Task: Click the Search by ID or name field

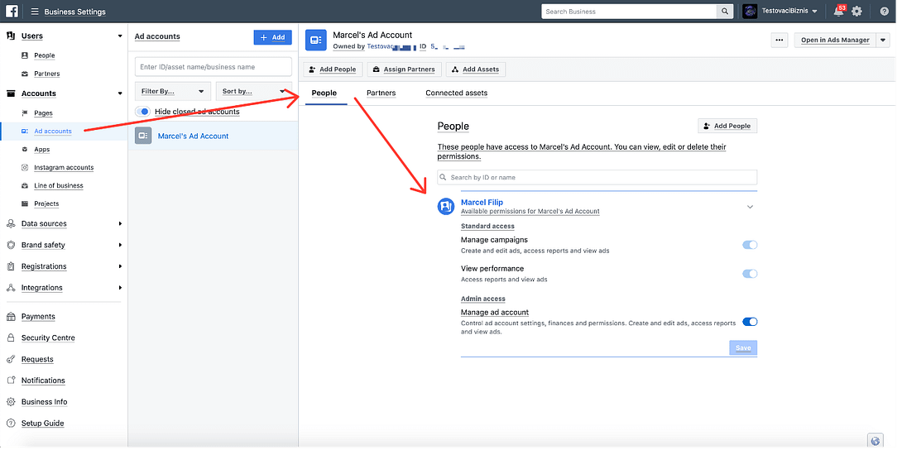Action: click(x=597, y=177)
